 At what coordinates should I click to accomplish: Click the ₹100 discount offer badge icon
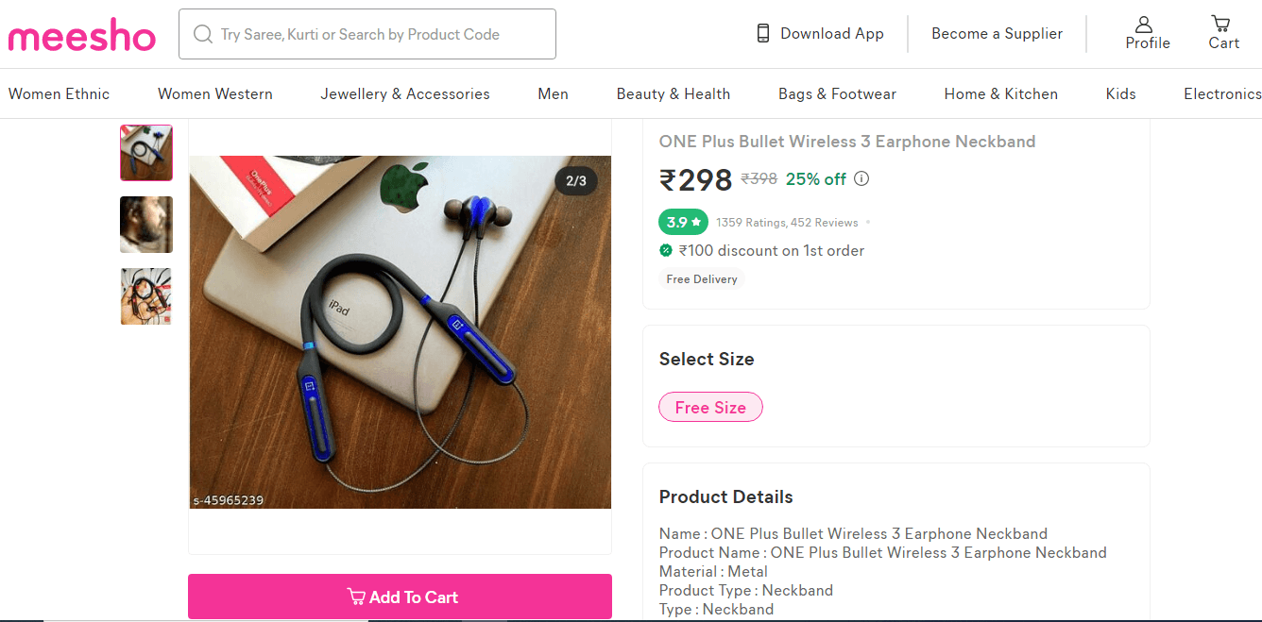pyautogui.click(x=666, y=250)
